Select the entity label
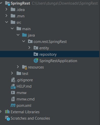The image size is (100, 125). tap(44, 48)
